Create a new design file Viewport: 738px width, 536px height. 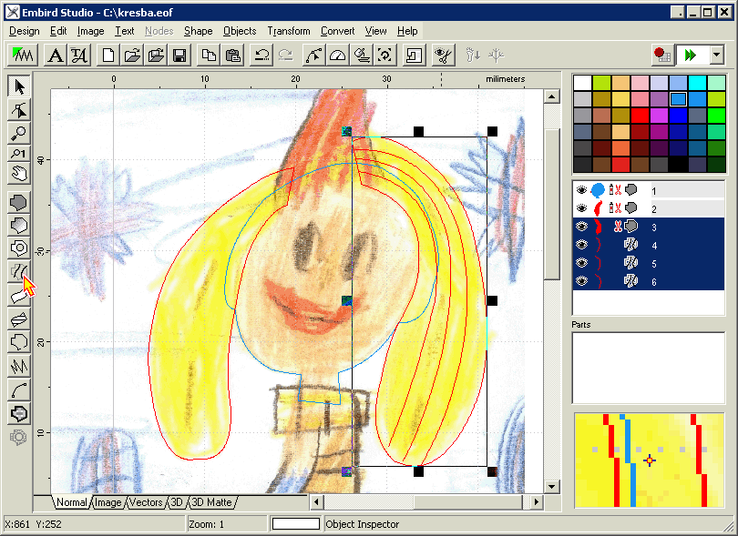(x=108, y=56)
